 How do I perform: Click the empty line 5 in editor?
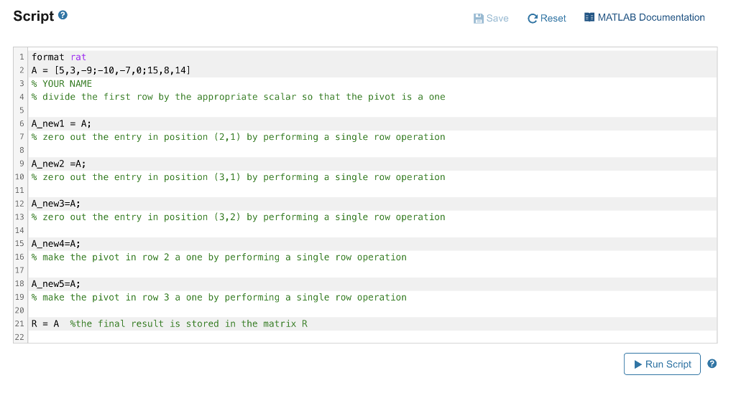tap(216, 110)
